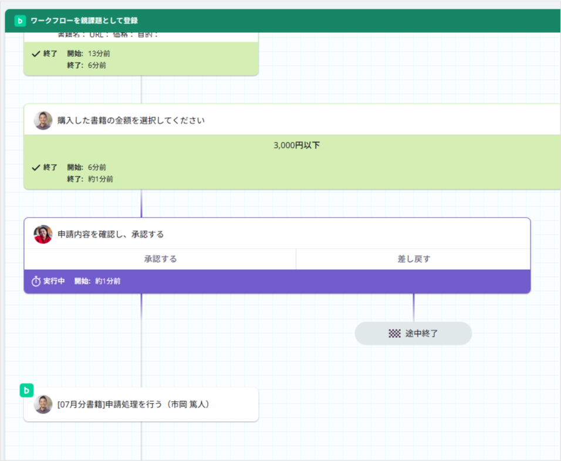
Task: Click the 購入した書籍の金額を選択してください step title
Action: tap(131, 120)
